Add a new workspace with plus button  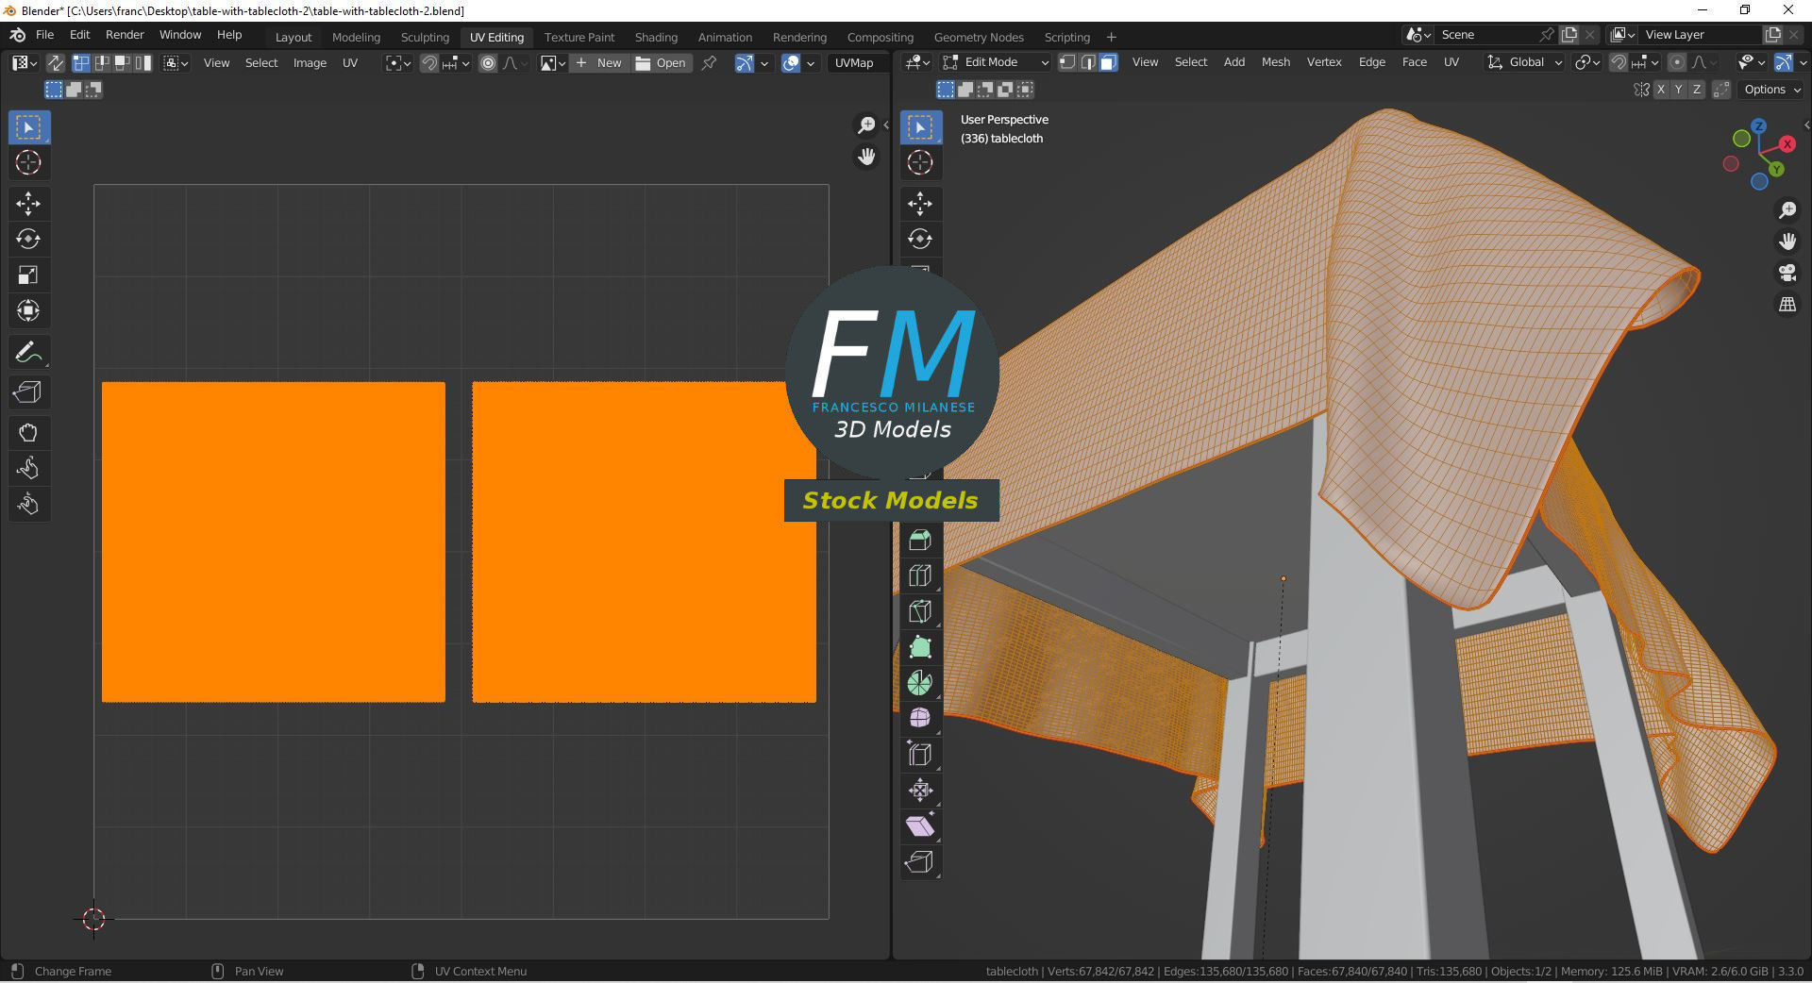1111,37
